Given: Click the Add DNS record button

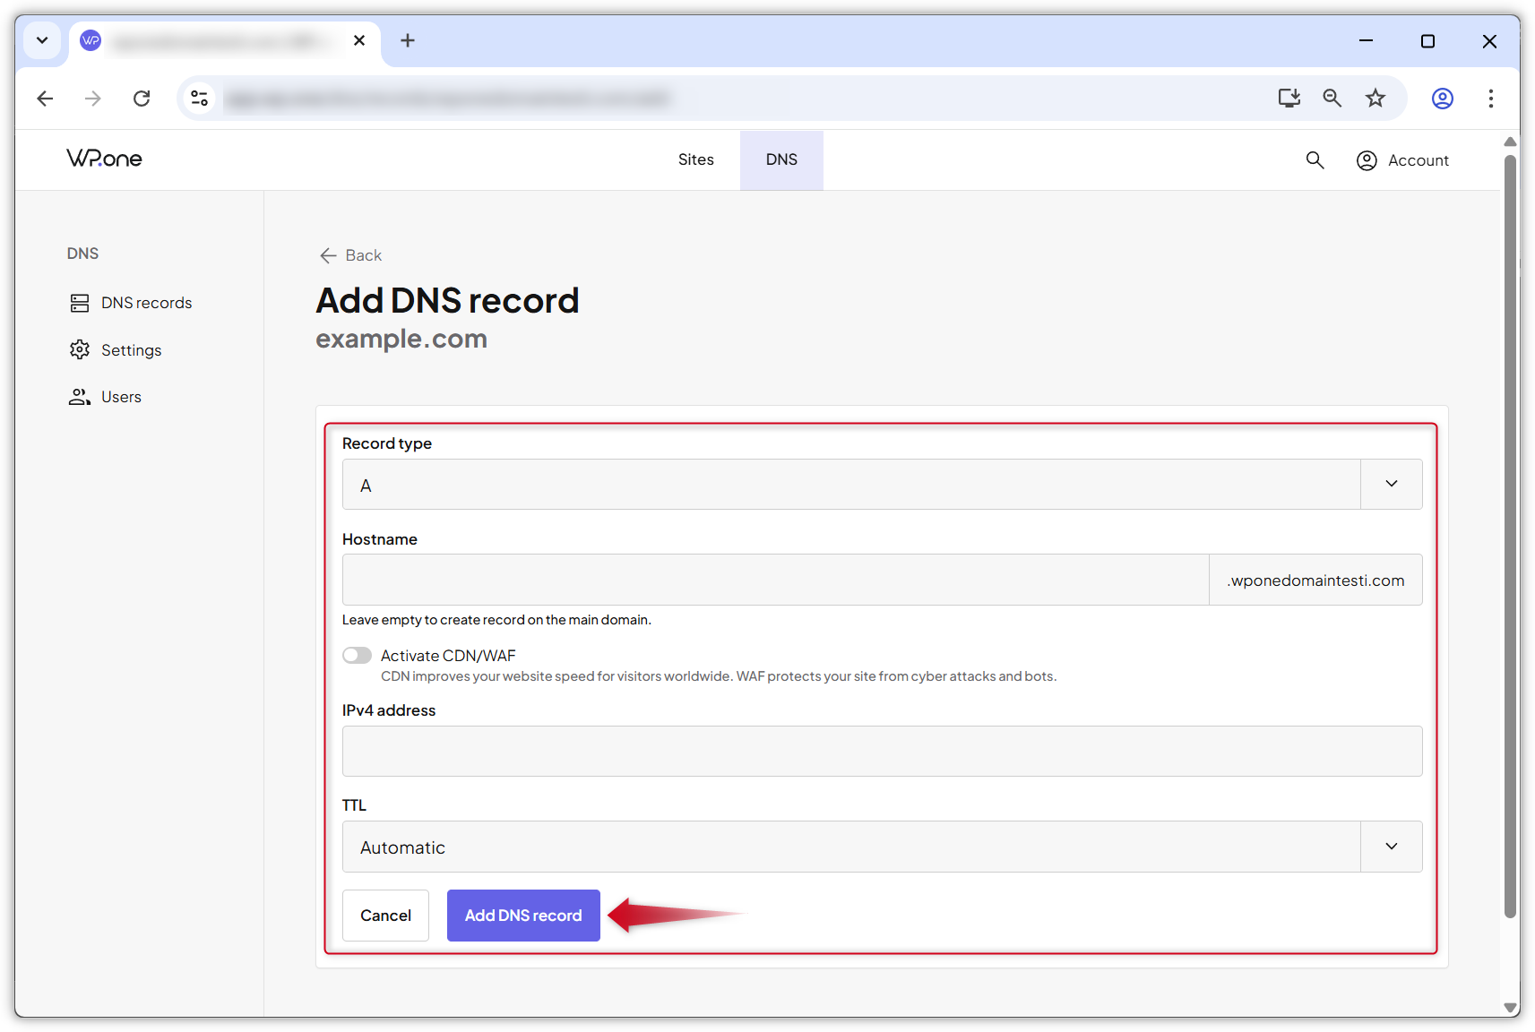Looking at the screenshot, I should [x=522, y=915].
